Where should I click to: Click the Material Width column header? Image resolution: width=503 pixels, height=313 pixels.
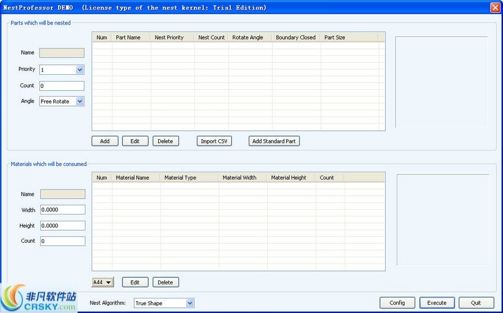[x=243, y=178]
